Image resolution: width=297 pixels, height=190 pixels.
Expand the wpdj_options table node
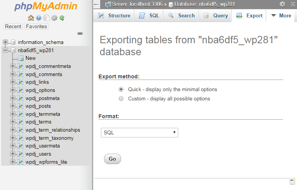tap(12, 90)
